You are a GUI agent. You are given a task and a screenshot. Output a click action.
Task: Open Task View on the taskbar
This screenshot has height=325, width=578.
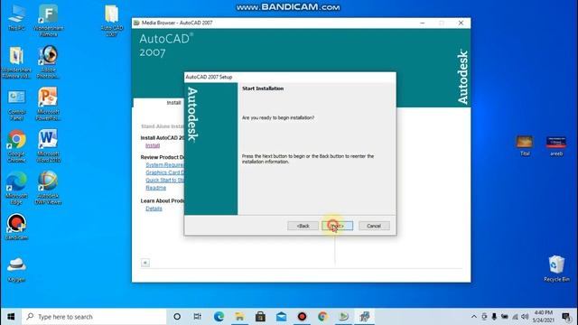[x=198, y=317]
